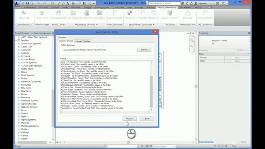Expand the Doors tree node
Screen dimensions: 265x149
point(19,72)
